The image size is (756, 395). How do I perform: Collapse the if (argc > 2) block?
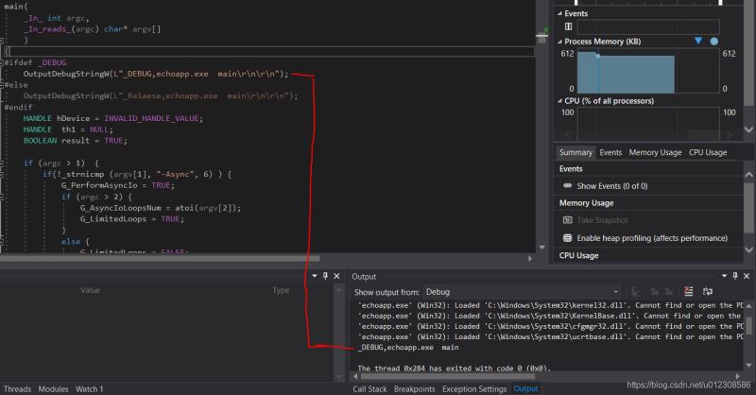click(x=3, y=197)
